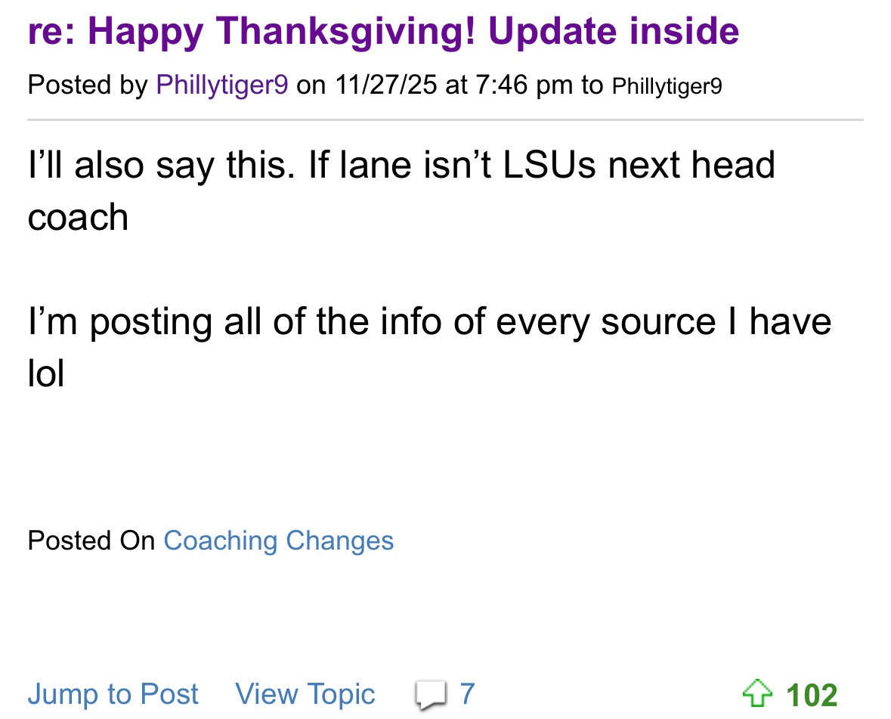891x719 pixels.
Task: Open the 'Happy Thanksgiving! Update inside' post title
Action: tap(383, 32)
